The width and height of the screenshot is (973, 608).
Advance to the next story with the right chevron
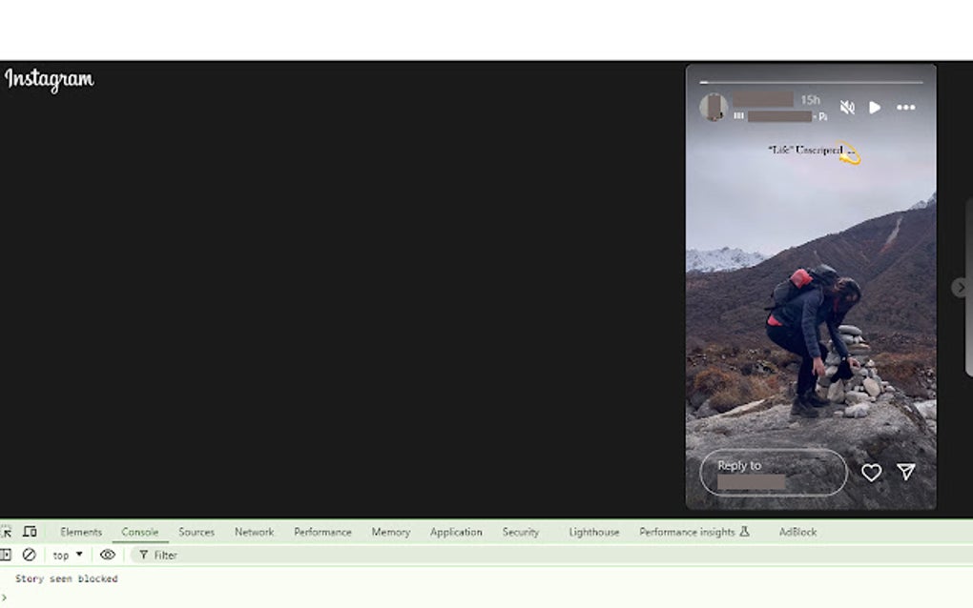tap(959, 287)
